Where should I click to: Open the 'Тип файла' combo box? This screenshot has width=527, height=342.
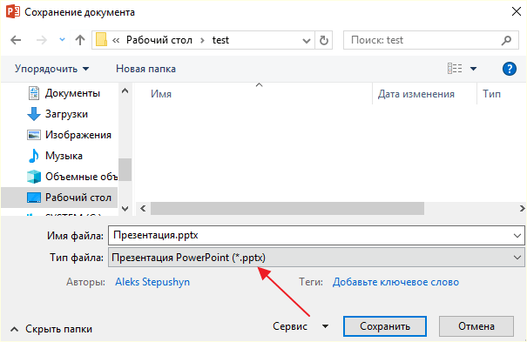[316, 258]
